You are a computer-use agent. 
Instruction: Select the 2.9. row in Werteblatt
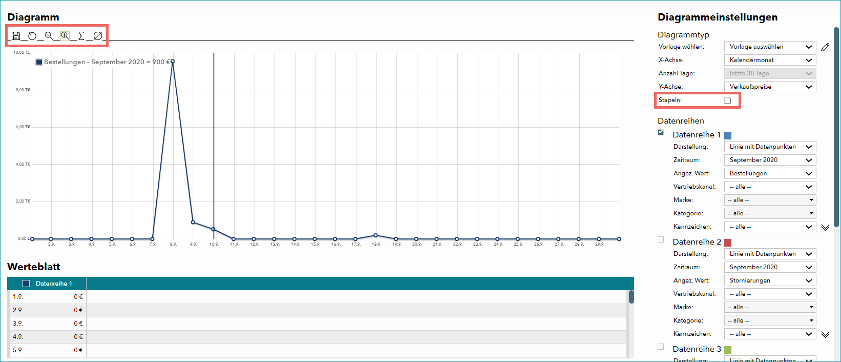317,310
